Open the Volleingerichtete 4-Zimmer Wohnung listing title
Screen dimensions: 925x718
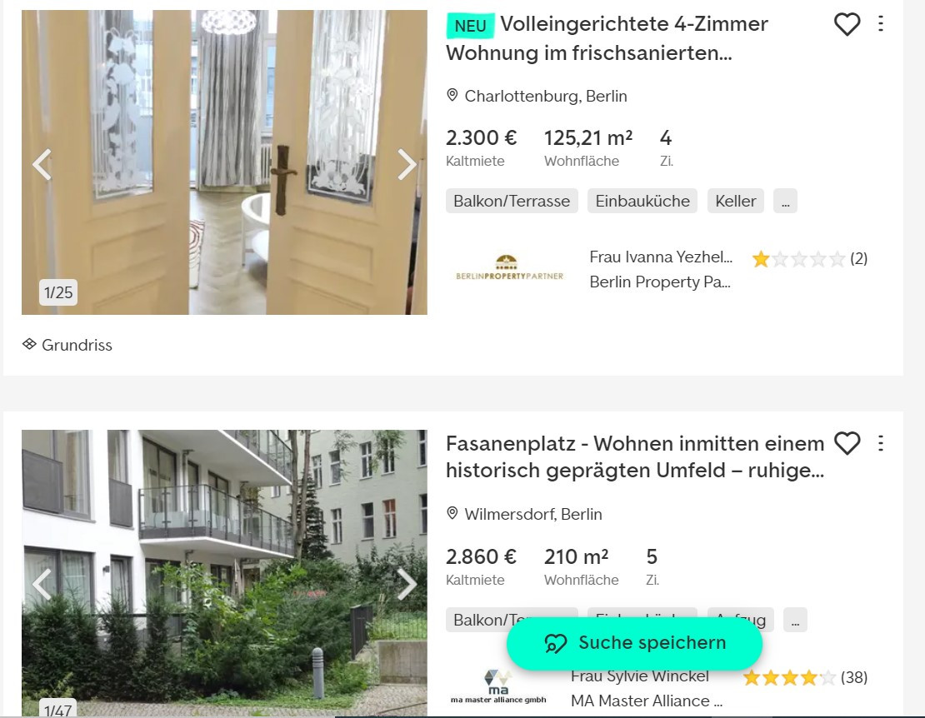pos(607,38)
